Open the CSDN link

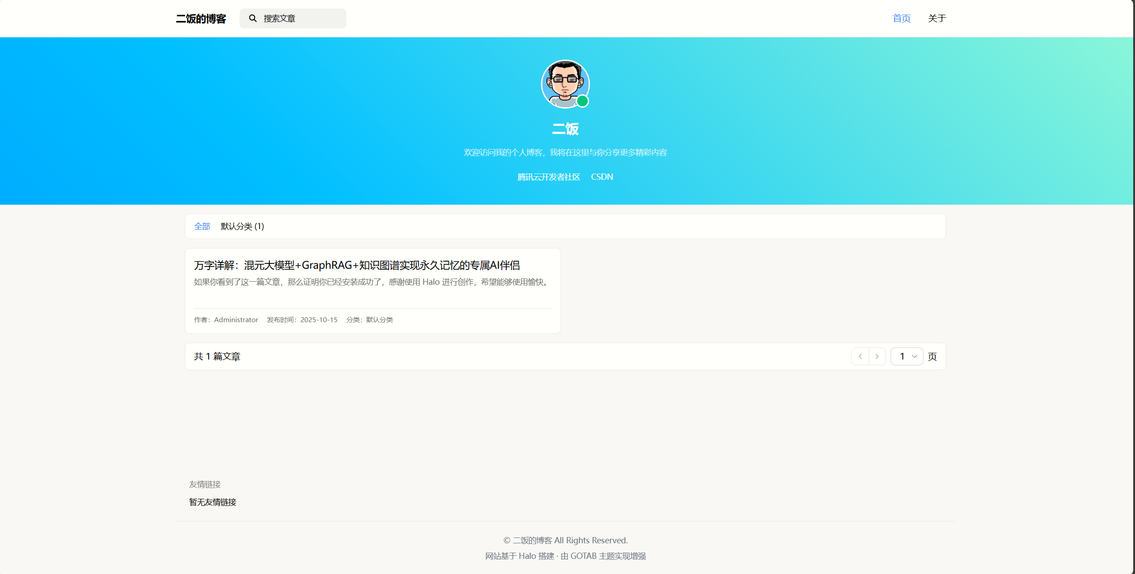(602, 177)
